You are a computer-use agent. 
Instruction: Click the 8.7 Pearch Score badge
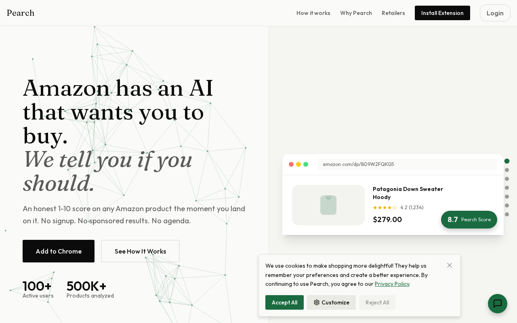tap(469, 220)
